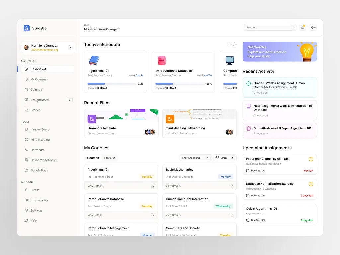Click the Kanban Board tool icon
Screen dimensions: 340x255
tap(26, 129)
